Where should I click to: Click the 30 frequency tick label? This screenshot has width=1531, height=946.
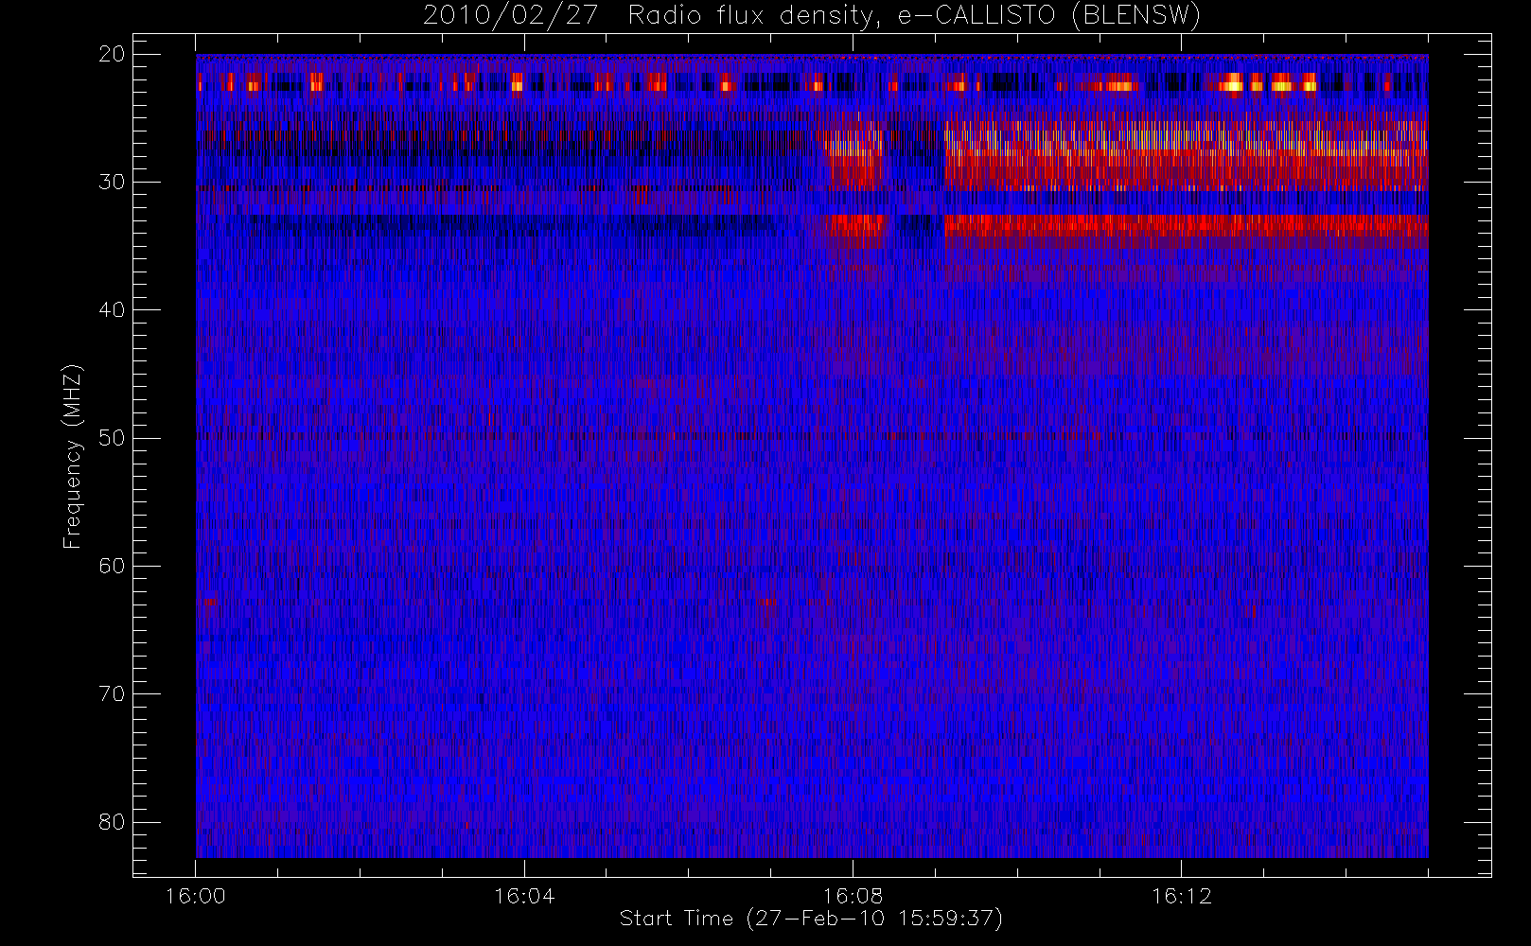(112, 182)
